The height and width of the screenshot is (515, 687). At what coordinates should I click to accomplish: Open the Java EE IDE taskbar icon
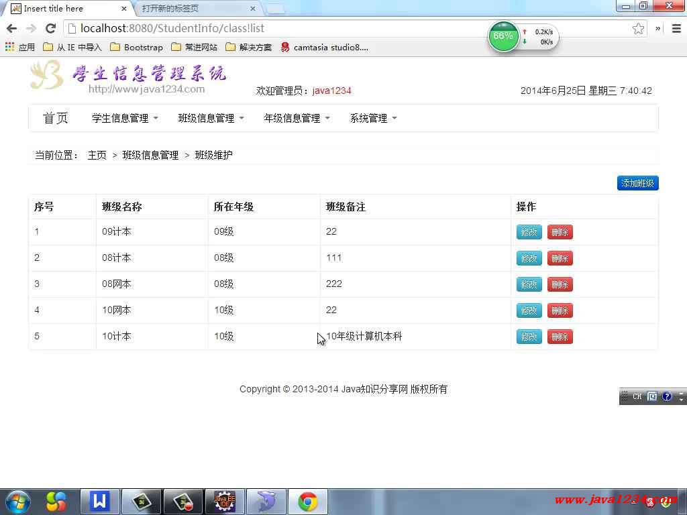coord(224,502)
